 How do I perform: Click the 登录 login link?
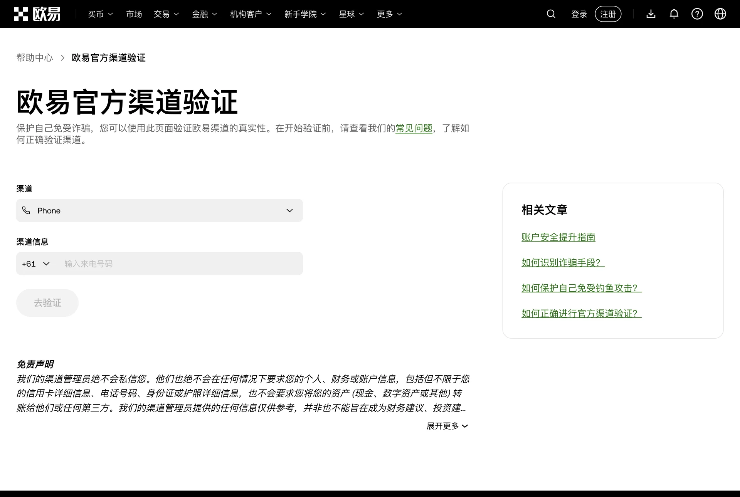(579, 14)
